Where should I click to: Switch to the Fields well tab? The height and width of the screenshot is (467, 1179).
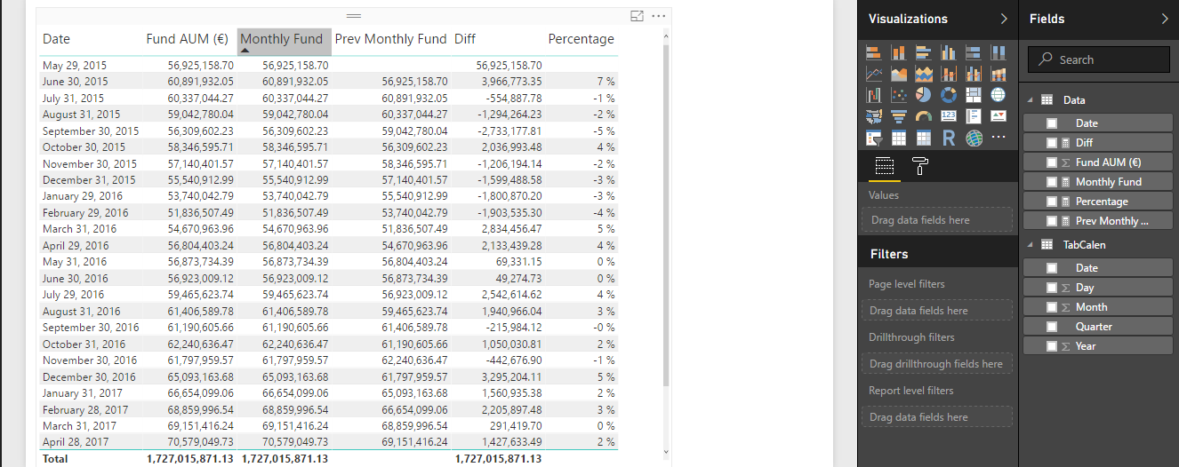(884, 165)
